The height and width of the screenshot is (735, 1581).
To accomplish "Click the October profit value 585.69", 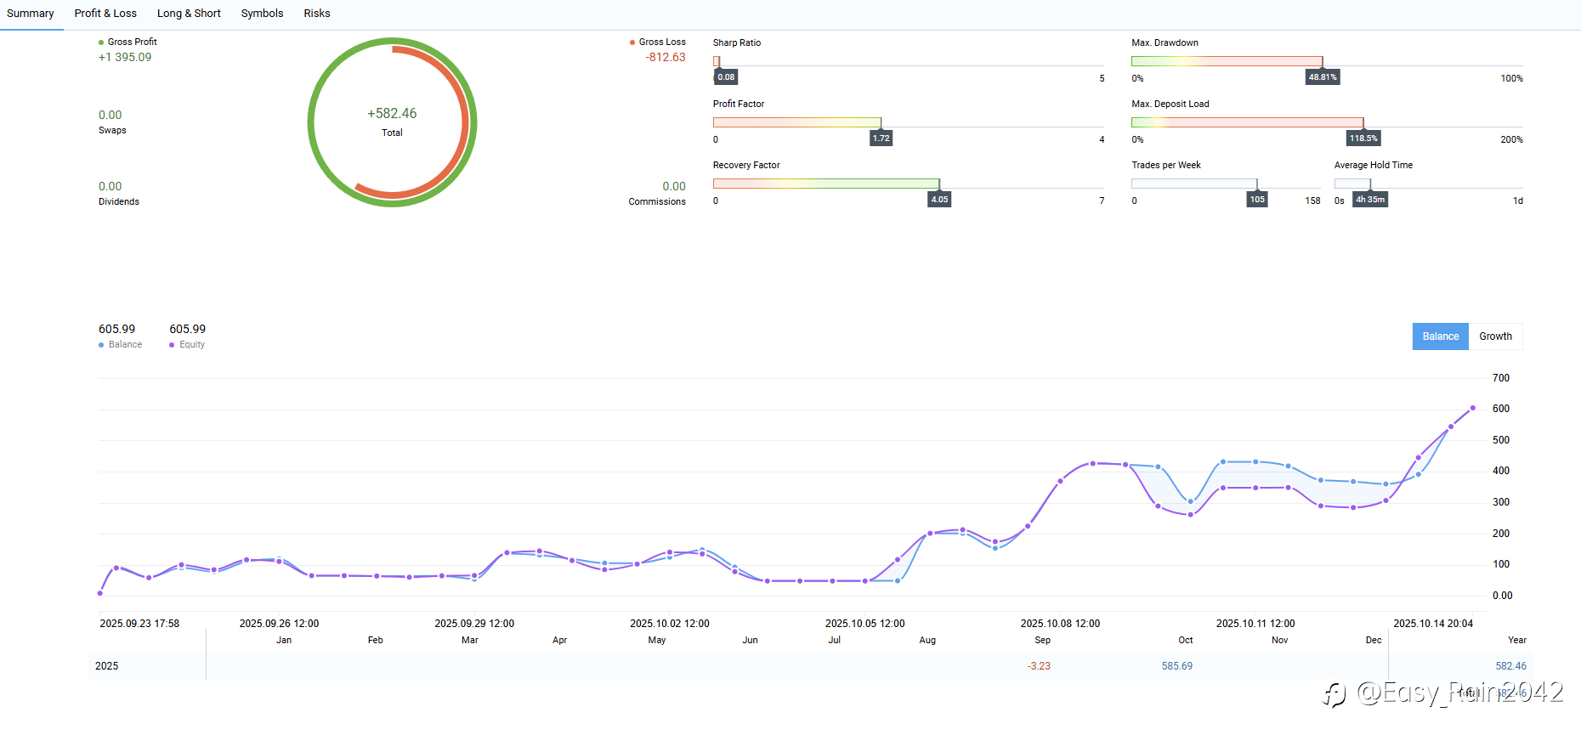I will (1176, 666).
